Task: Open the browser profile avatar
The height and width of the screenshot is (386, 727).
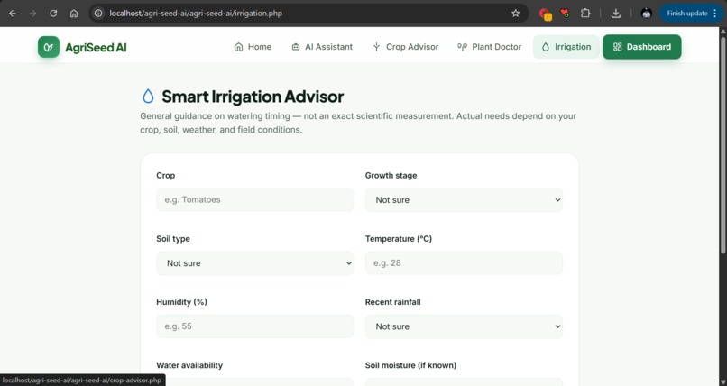Action: [647, 13]
